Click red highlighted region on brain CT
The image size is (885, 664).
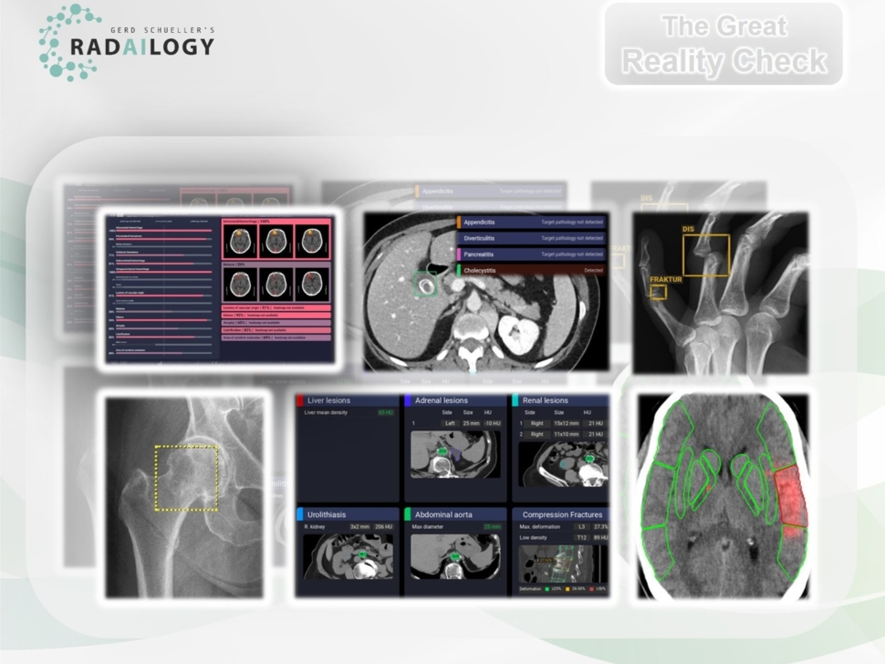pyautogui.click(x=791, y=496)
